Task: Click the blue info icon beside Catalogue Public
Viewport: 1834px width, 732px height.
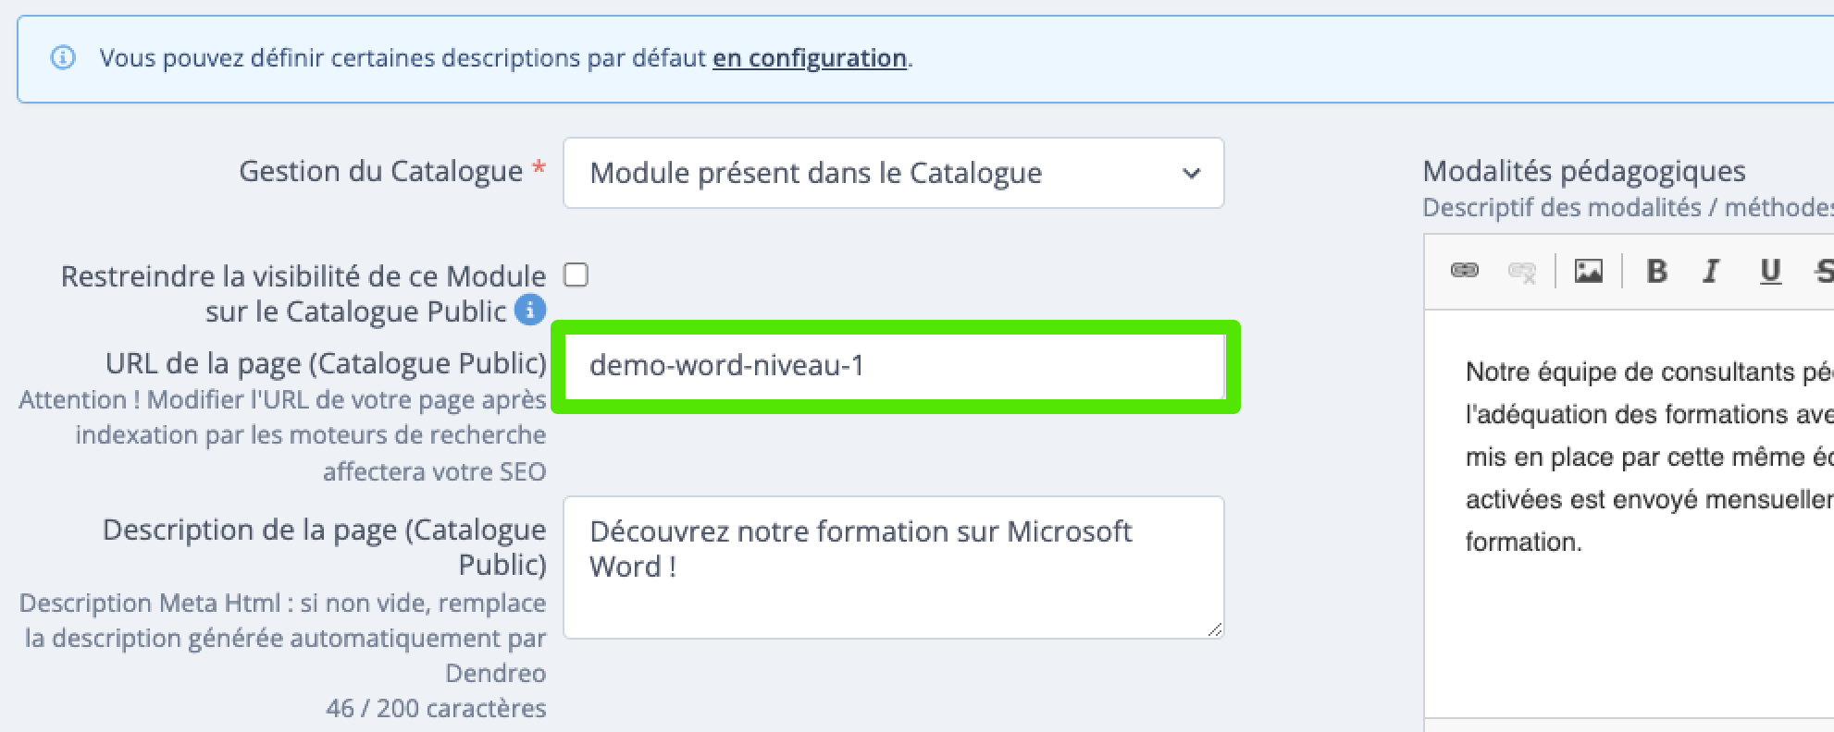Action: click(530, 310)
